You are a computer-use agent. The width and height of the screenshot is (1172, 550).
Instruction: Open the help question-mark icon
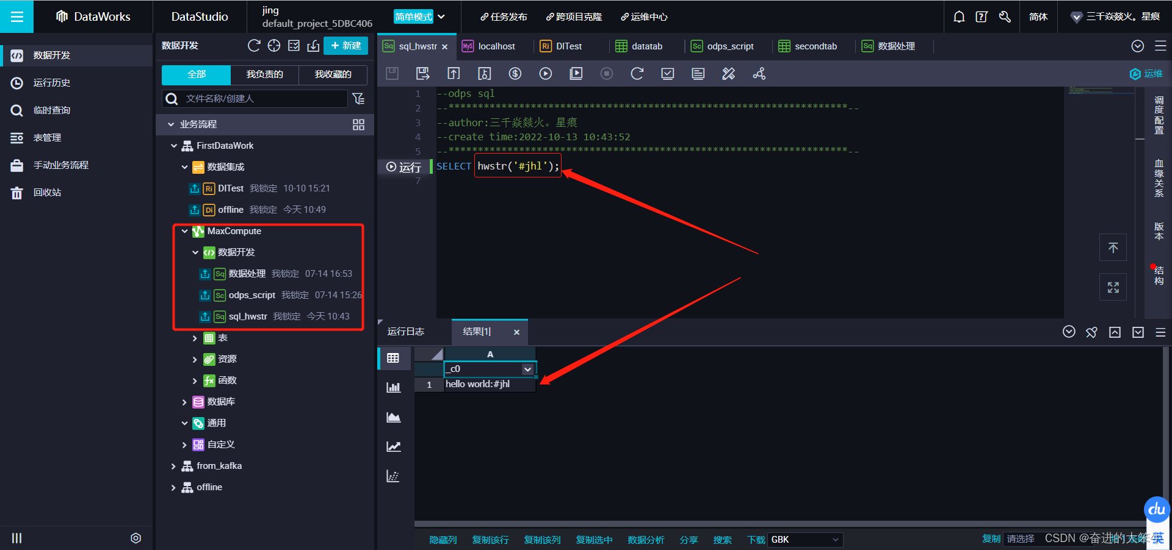pyautogui.click(x=982, y=16)
